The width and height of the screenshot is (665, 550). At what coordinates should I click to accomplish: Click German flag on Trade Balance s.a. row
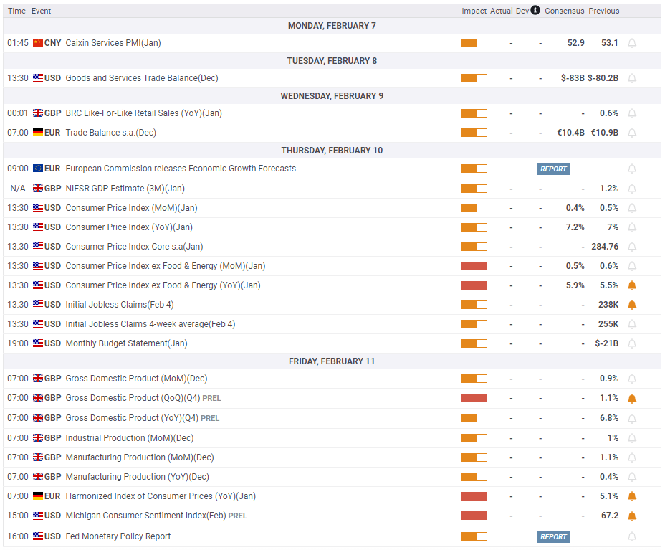[38, 133]
